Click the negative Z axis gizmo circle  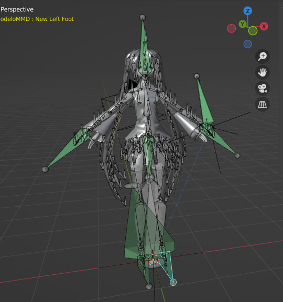coord(248,44)
